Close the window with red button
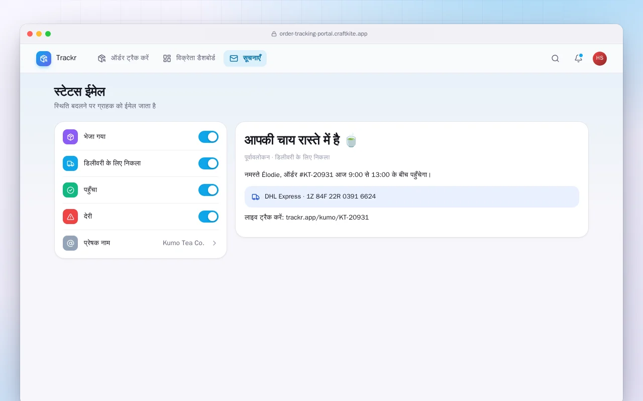643x401 pixels. [30, 34]
